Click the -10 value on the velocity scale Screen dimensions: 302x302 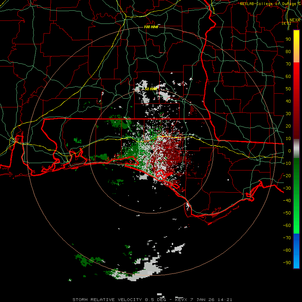[x=287, y=163]
